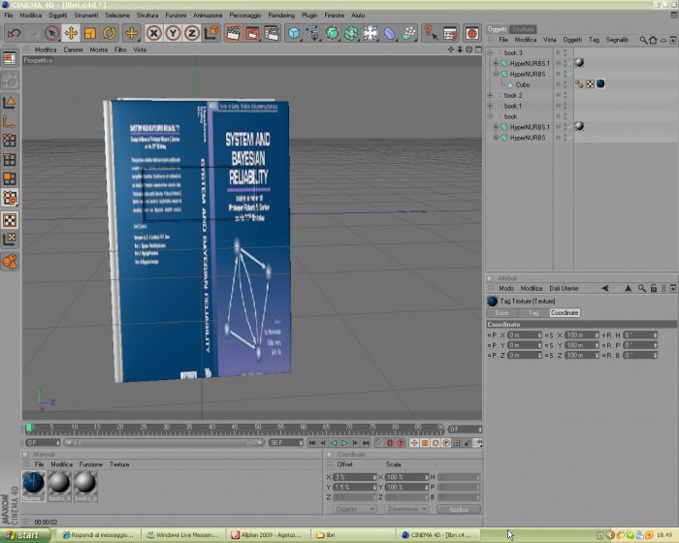The width and height of the screenshot is (679, 543).
Task: Toggle X axis lock
Action: (x=153, y=33)
